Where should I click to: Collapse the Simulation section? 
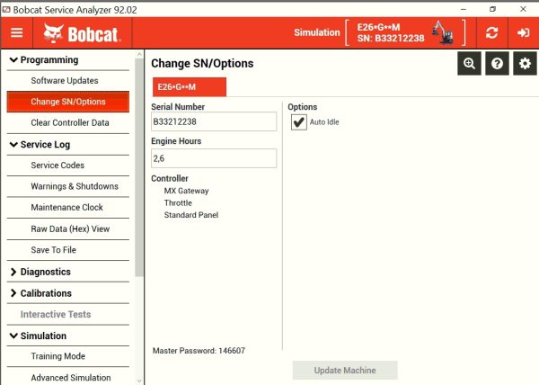click(13, 336)
